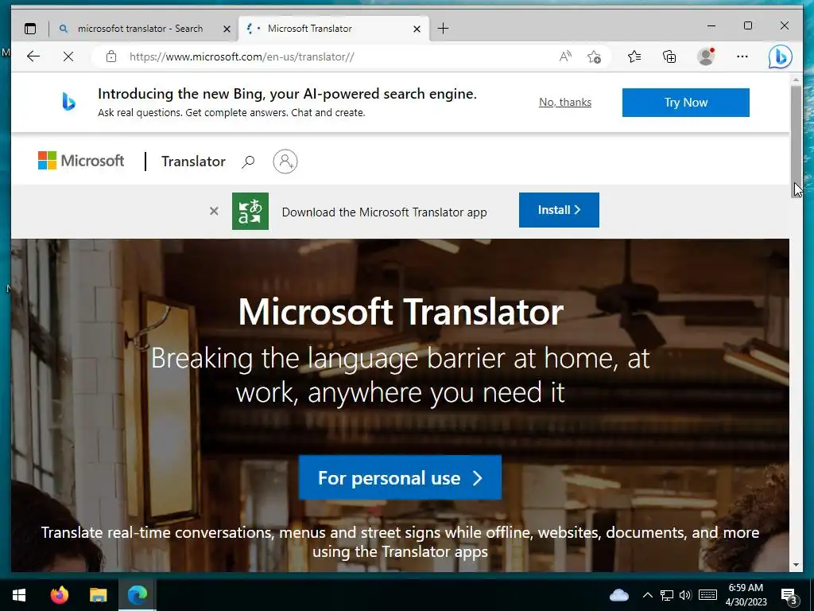Open the Translator home link

coord(193,161)
